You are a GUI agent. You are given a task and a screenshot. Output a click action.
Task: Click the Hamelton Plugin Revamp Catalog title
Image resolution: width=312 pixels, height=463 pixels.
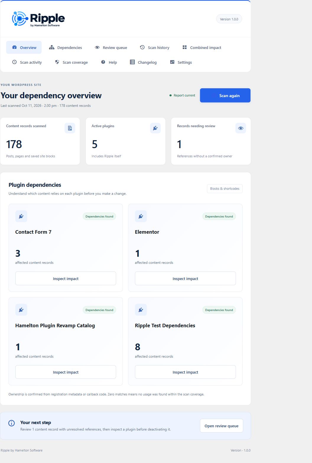click(x=55, y=325)
